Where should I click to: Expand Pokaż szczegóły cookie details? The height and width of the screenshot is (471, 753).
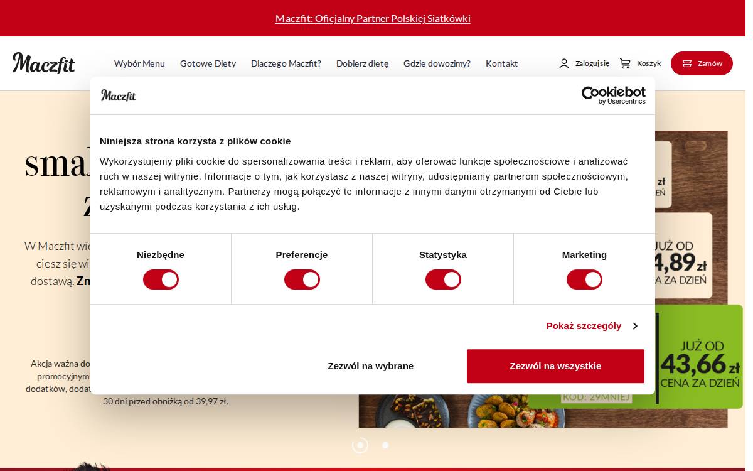(x=592, y=326)
